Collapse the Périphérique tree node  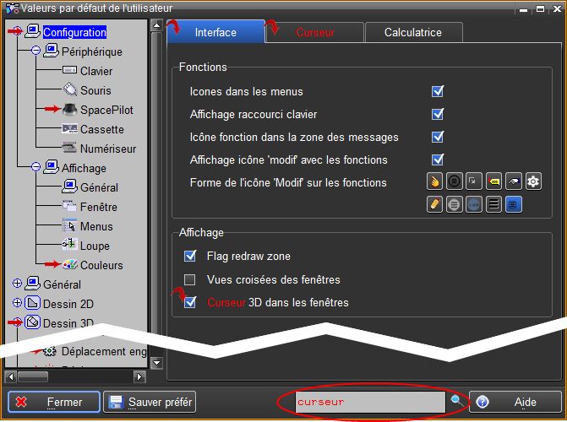(36, 51)
